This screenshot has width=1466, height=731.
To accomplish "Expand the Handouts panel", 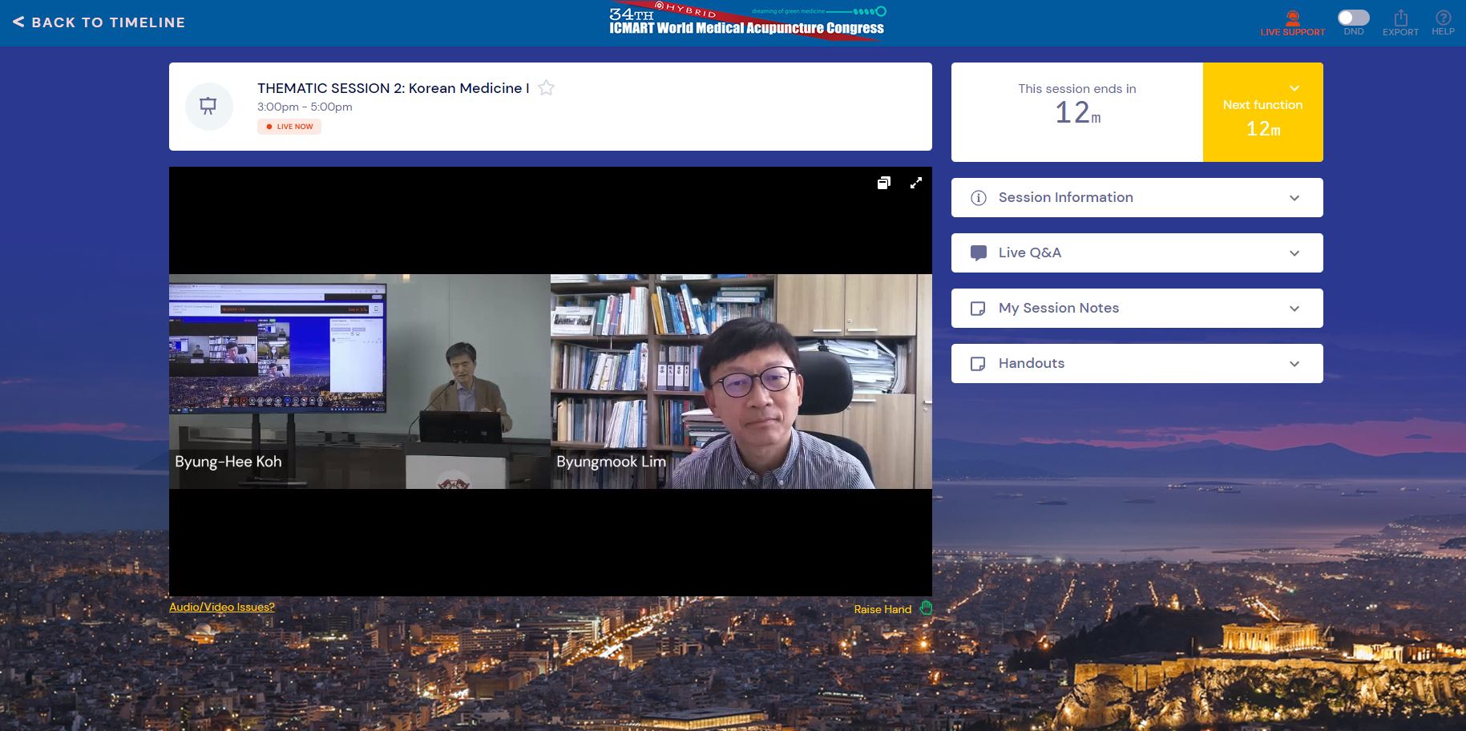I will pos(1137,363).
